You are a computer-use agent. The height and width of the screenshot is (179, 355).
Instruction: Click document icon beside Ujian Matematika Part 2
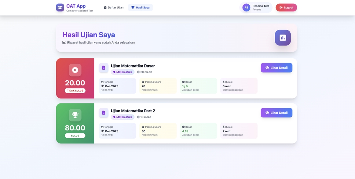click(104, 113)
